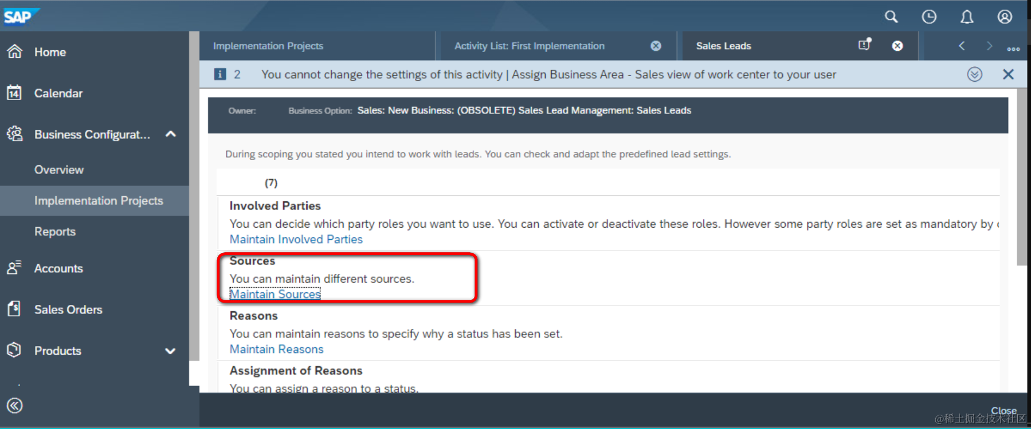Click the 'You can maintain different sources.' text
The height and width of the screenshot is (429, 1031).
coord(322,279)
